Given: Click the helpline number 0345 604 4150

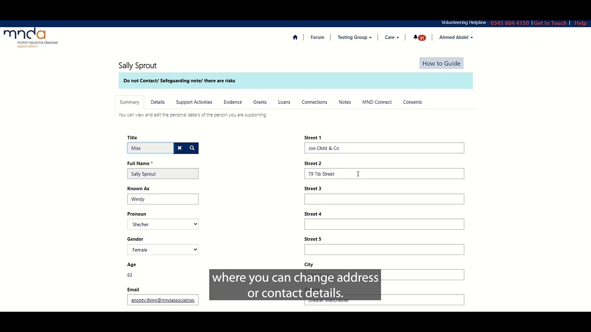Looking at the screenshot, I should [x=510, y=23].
